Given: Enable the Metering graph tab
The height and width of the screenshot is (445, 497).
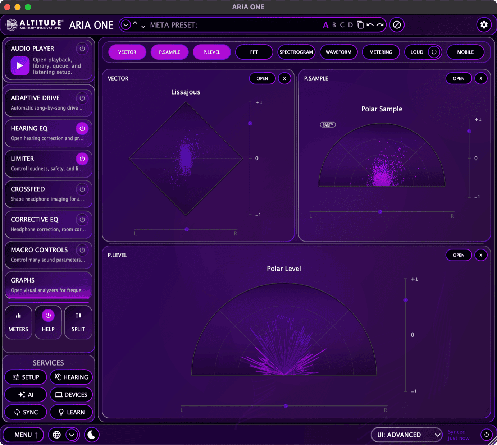Looking at the screenshot, I should (x=381, y=52).
